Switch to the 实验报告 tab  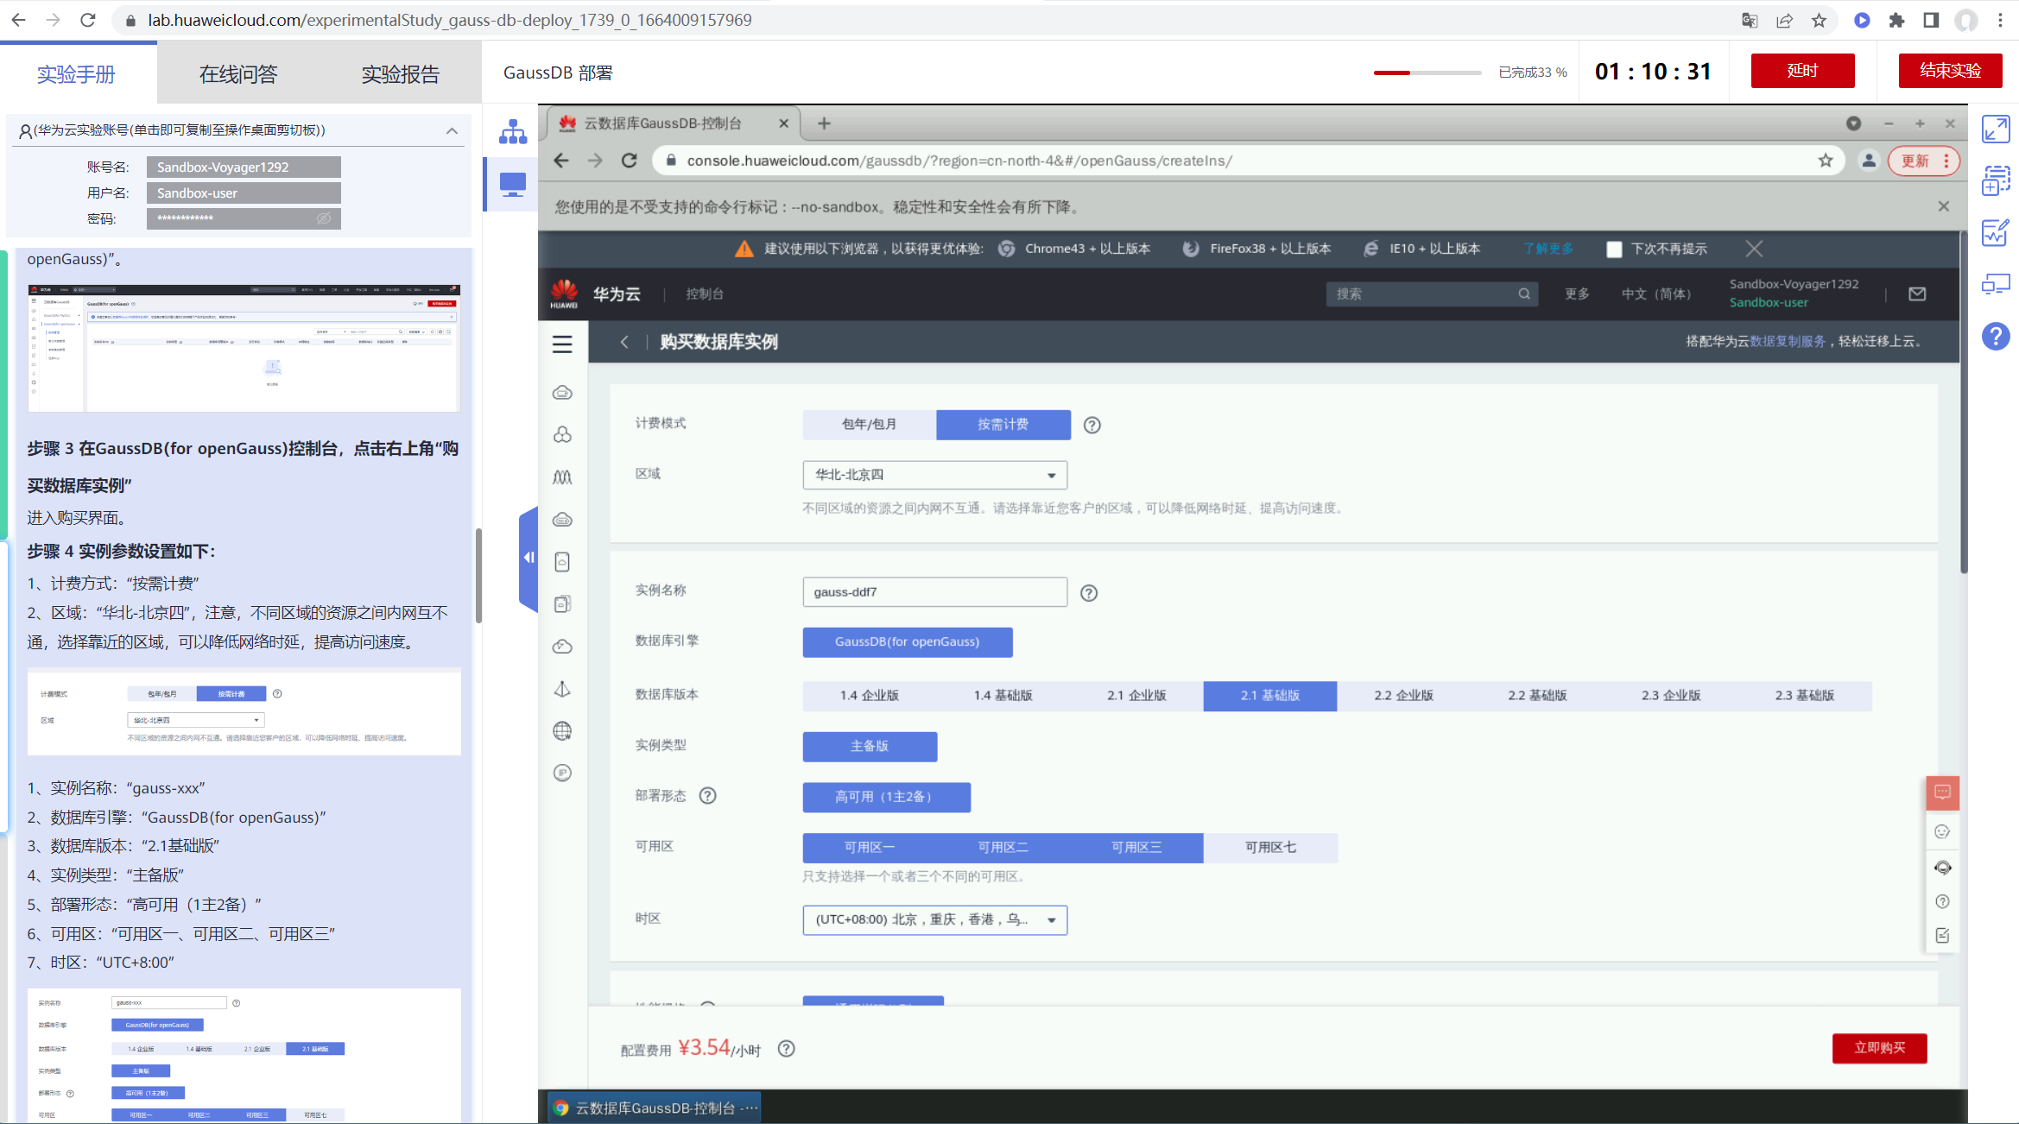pyautogui.click(x=400, y=74)
